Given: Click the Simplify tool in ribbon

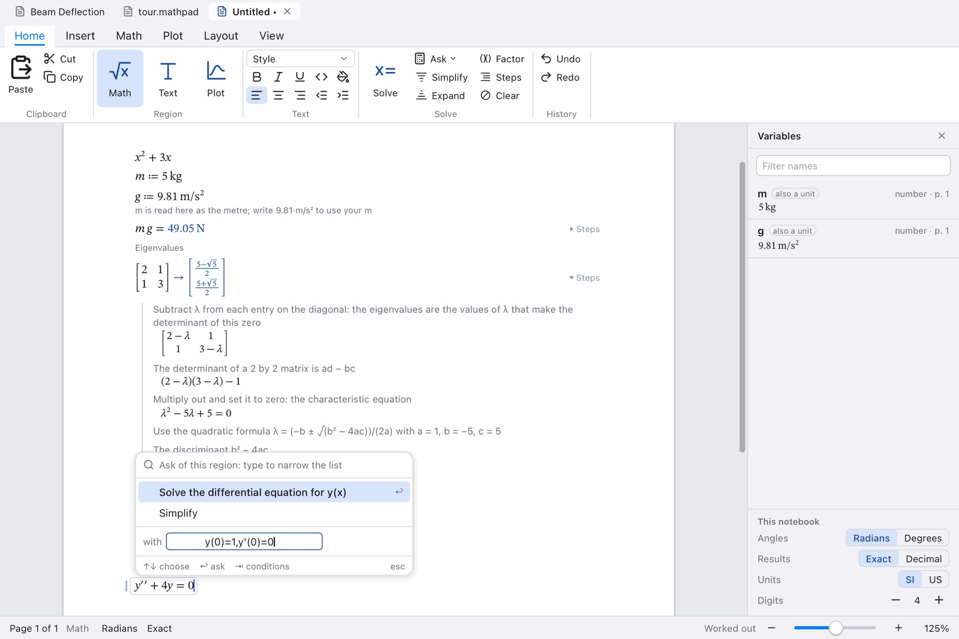Looking at the screenshot, I should pos(442,77).
